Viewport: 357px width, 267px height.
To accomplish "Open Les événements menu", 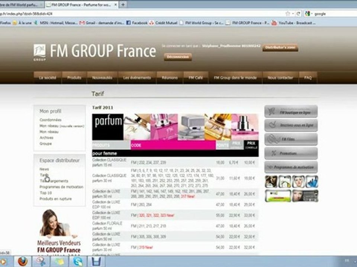I will coord(137,78).
